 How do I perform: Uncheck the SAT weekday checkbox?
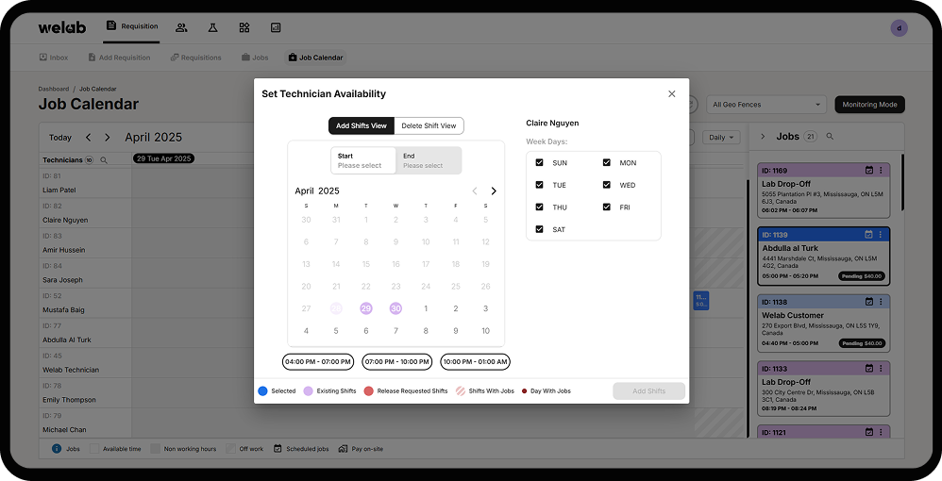pyautogui.click(x=539, y=229)
